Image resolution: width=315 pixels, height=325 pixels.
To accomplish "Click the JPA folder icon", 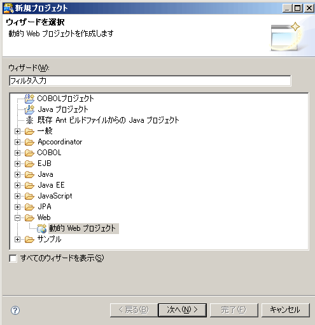I will (29, 207).
